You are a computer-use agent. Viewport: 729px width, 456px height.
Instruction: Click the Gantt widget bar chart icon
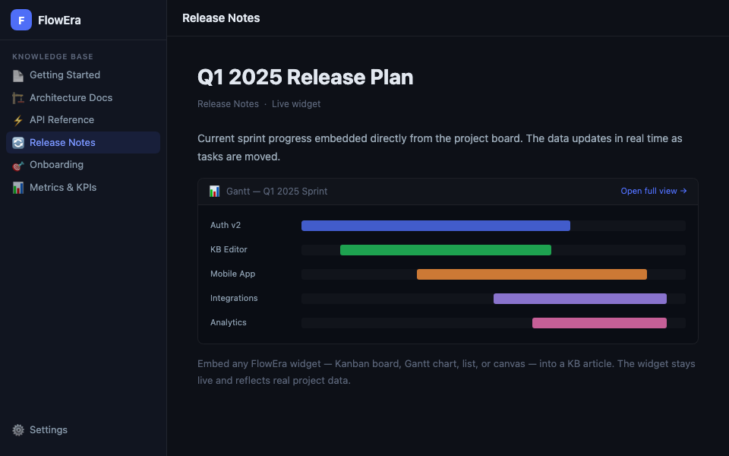tap(215, 192)
